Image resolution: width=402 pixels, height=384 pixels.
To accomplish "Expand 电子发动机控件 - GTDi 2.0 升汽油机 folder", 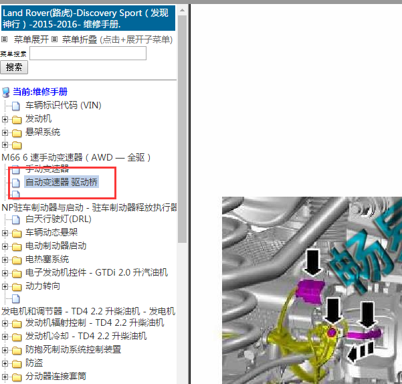I will [5, 273].
